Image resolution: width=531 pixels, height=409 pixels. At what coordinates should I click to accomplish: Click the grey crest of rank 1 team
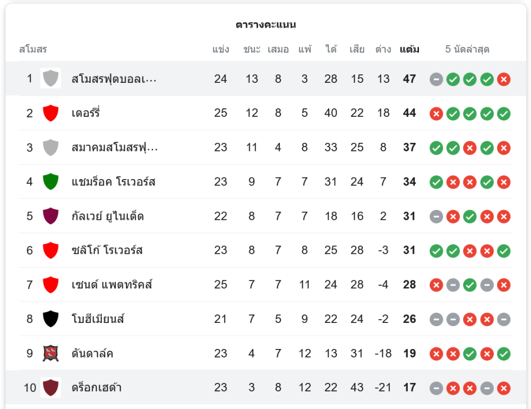(x=50, y=79)
